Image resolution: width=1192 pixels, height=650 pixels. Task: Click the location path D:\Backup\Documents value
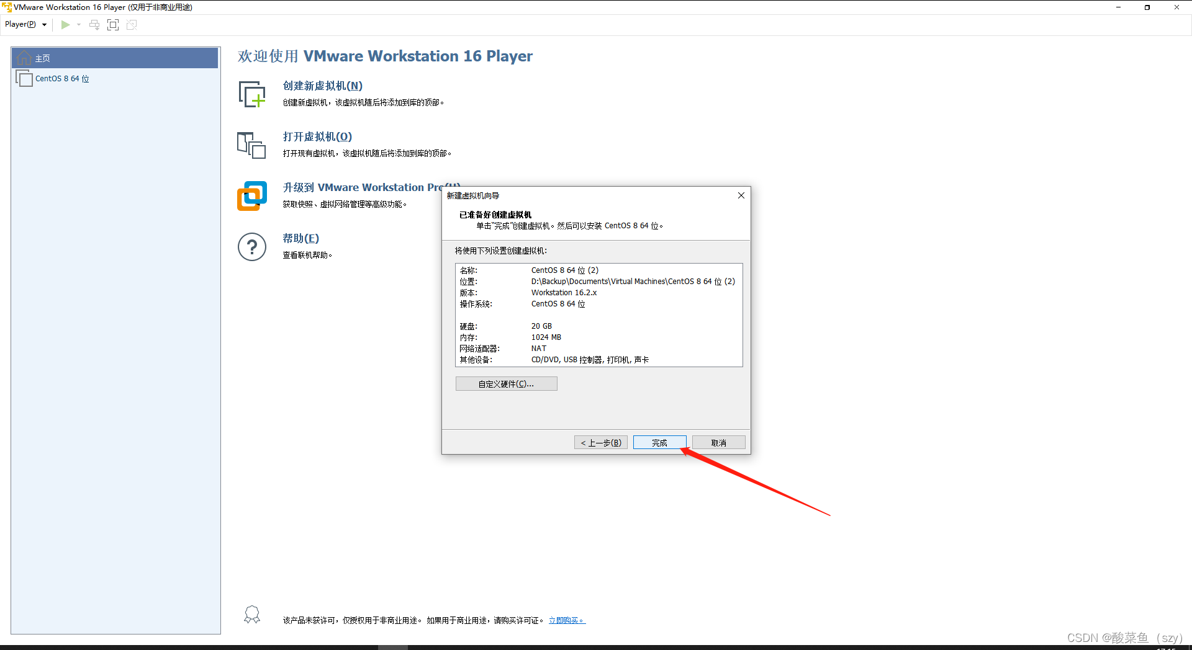(x=633, y=282)
